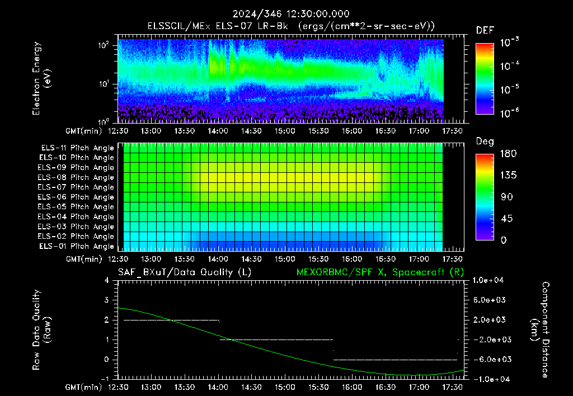Click the 10^-3 DEF scale label
Image resolution: width=573 pixels, height=396 pixels.
click(x=509, y=42)
